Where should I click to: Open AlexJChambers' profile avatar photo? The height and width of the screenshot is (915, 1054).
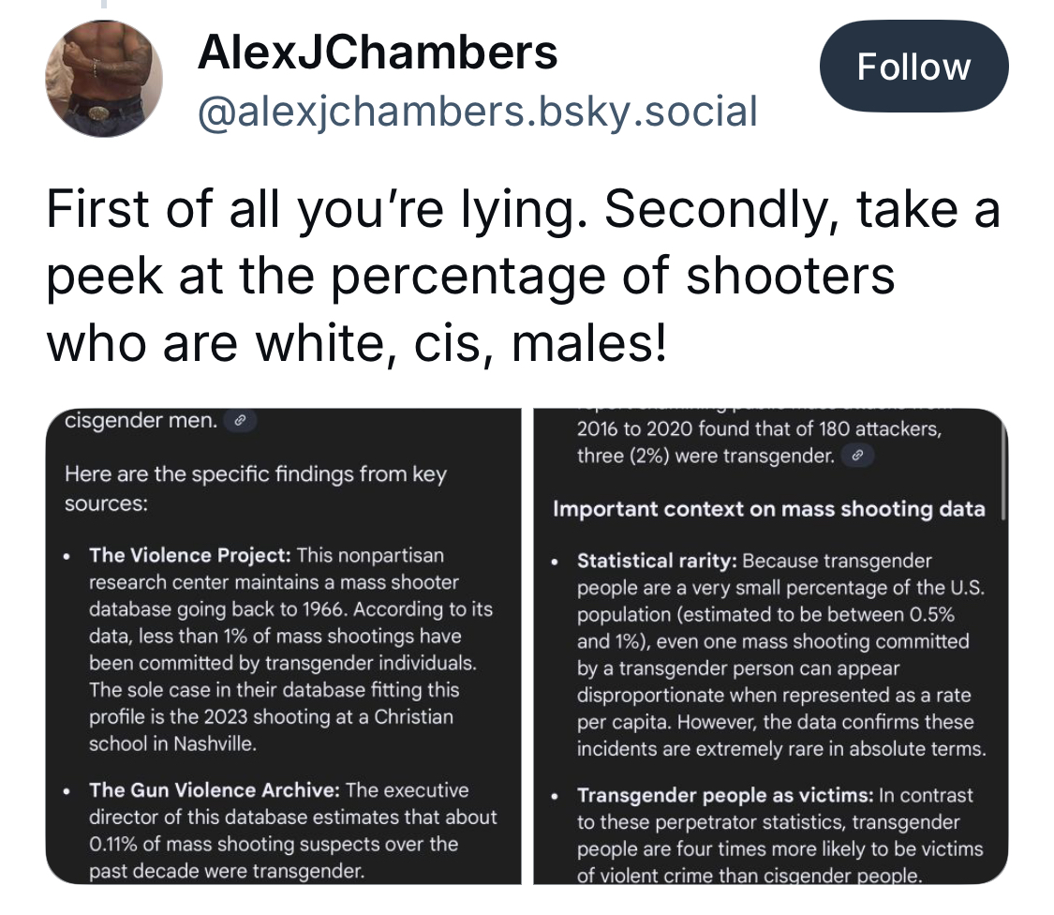105,80
